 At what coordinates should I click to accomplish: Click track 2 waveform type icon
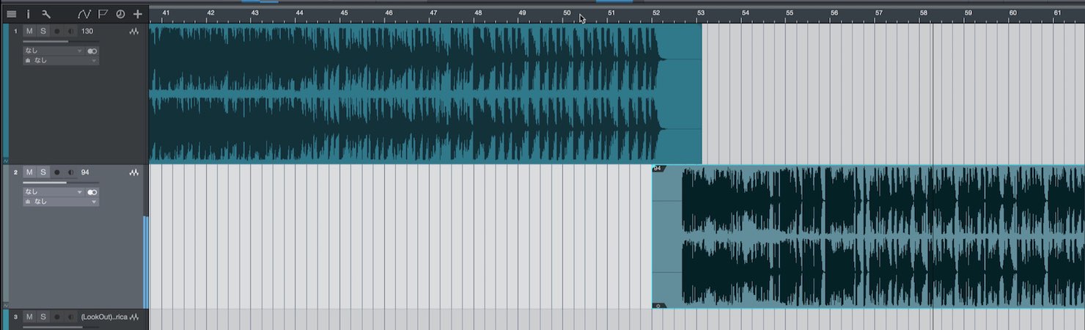click(134, 173)
